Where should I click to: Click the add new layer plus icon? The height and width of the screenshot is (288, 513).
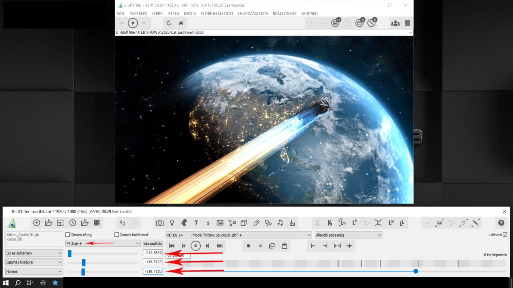(37, 223)
